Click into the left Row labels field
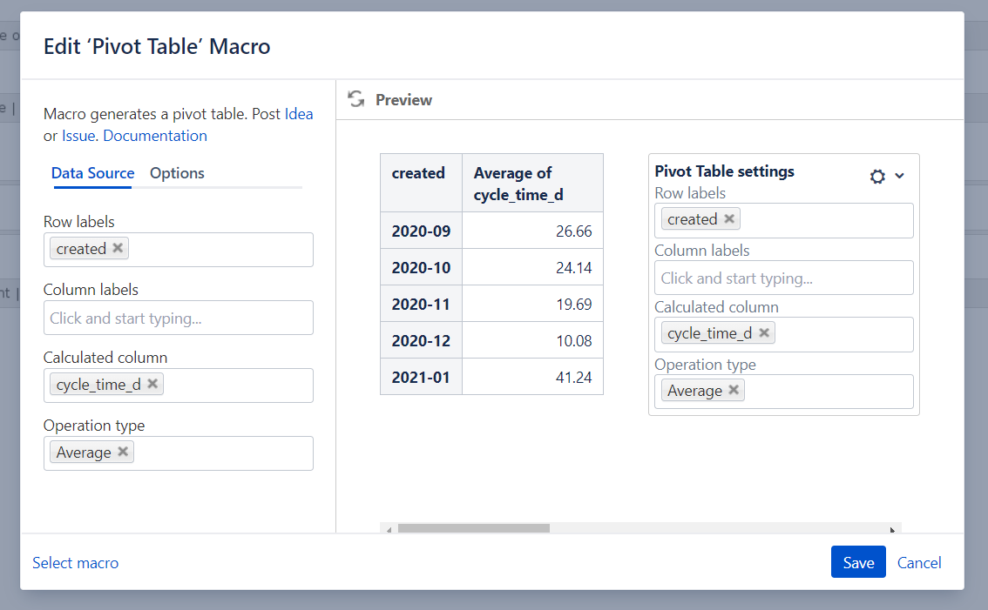The image size is (988, 610). click(x=179, y=250)
